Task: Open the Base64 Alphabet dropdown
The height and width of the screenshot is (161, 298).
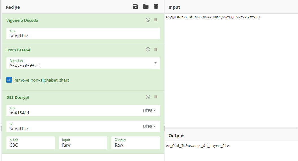Action: tap(155, 63)
